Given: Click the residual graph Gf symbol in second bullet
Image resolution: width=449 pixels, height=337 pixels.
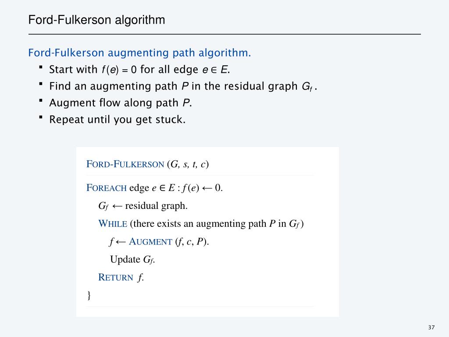Looking at the screenshot, I should [x=307, y=87].
